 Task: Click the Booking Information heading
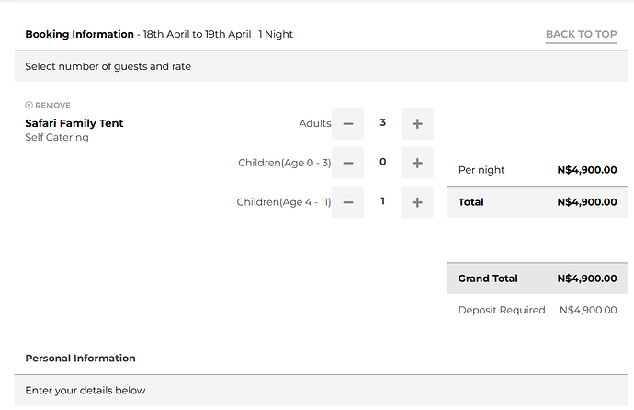pos(79,34)
